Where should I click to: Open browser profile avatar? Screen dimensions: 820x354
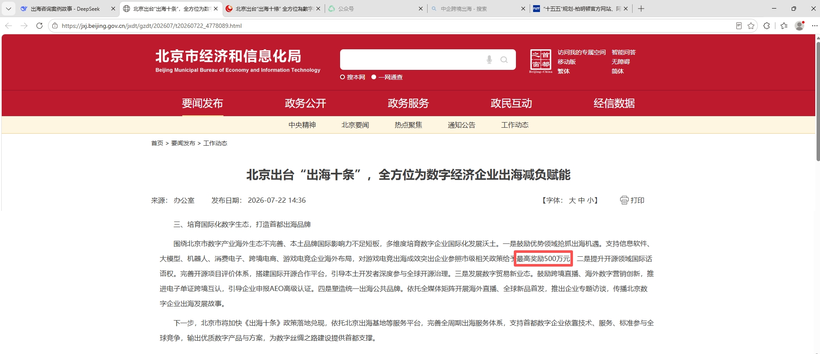point(799,26)
